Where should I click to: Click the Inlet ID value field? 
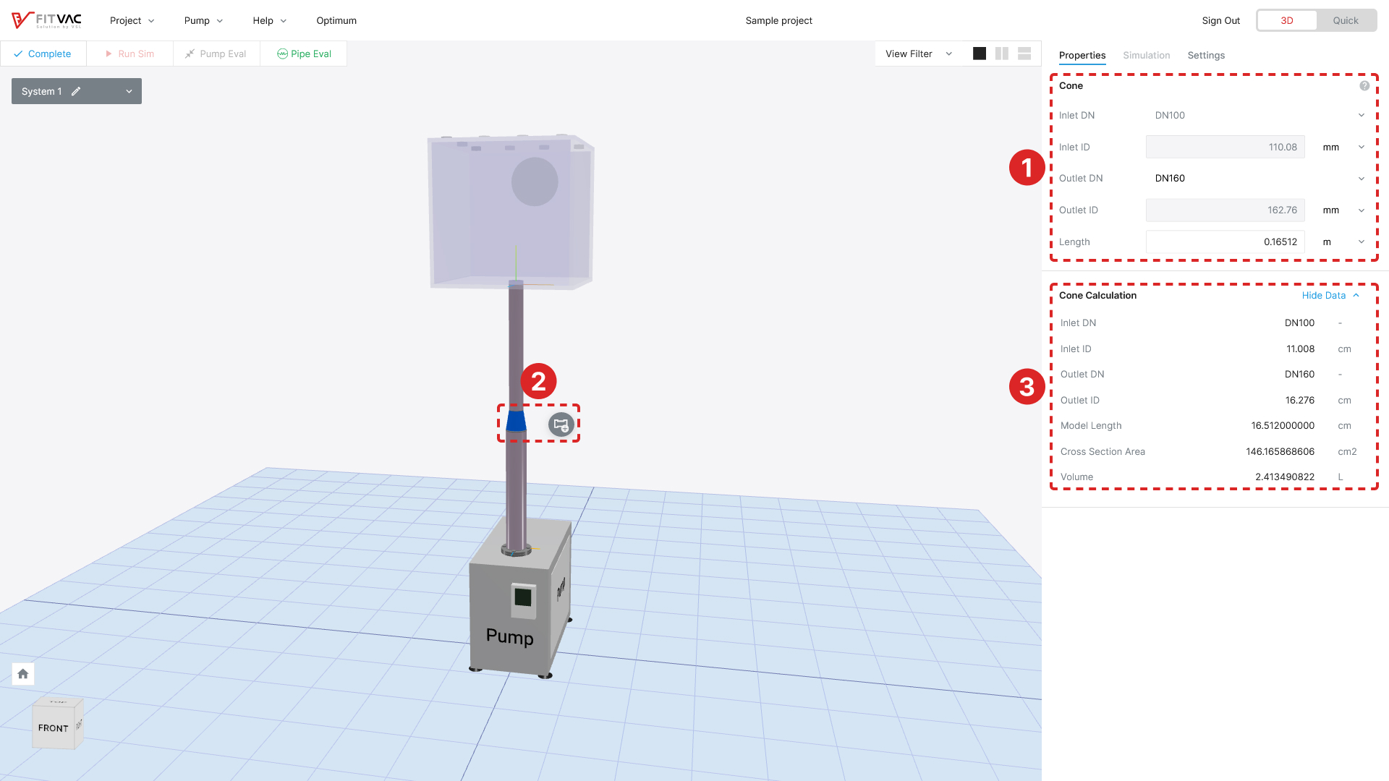[1226, 147]
